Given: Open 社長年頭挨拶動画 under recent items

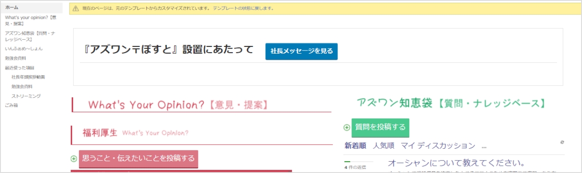Looking at the screenshot, I should [x=28, y=77].
